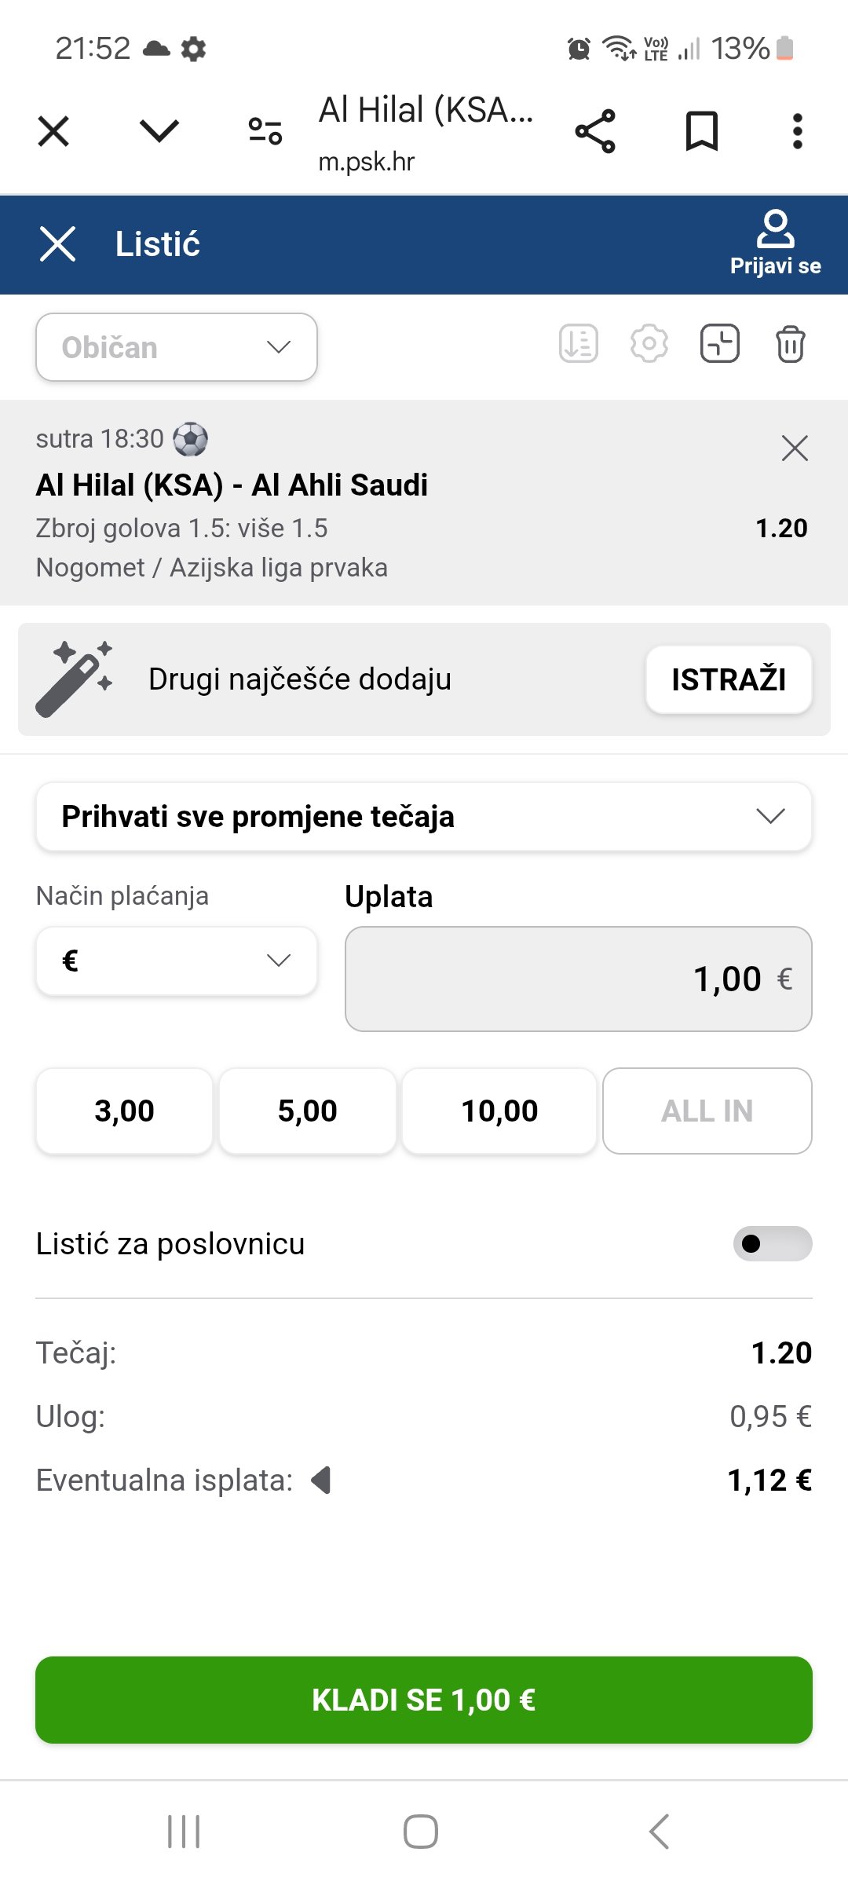
Task: Open the euro payment method dropdown
Action: 177,961
